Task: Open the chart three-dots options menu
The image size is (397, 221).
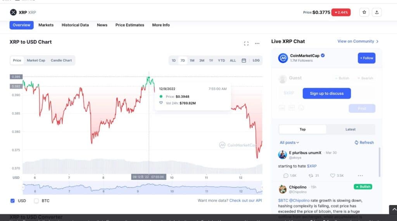Action: coord(257,43)
